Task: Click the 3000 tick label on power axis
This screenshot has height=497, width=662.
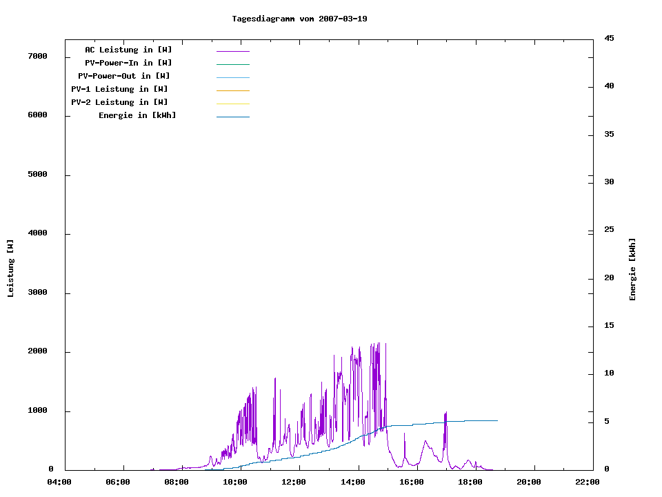Action: coord(37,293)
